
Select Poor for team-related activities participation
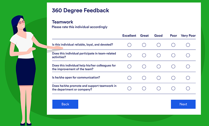tap(173, 55)
